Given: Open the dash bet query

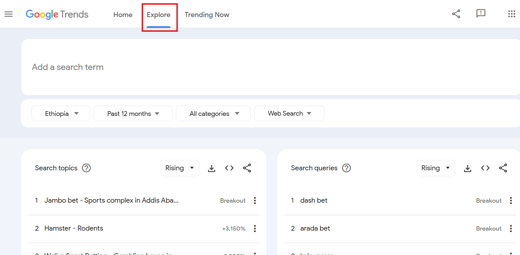Looking at the screenshot, I should tap(314, 200).
